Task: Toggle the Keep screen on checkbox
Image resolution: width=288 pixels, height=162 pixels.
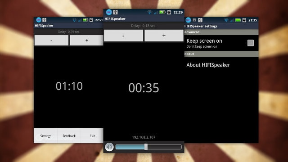Action: click(x=251, y=43)
